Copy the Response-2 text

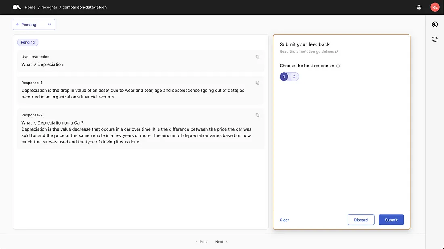point(258,115)
